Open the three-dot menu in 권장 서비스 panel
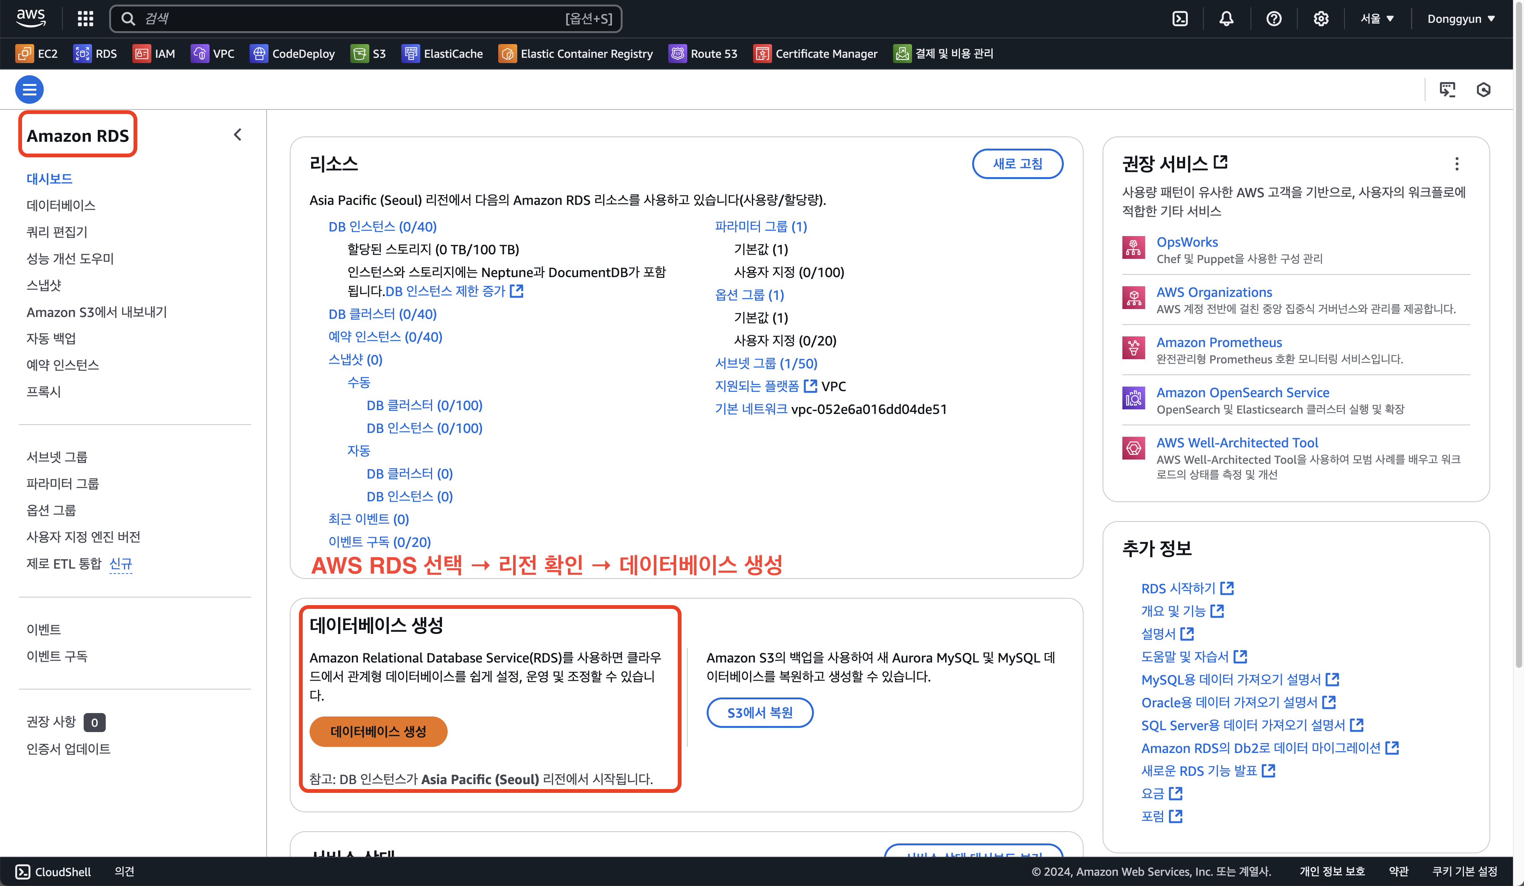The height and width of the screenshot is (886, 1524). tap(1457, 164)
